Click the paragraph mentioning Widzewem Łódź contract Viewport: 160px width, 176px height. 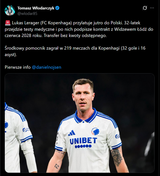[x=79, y=29]
